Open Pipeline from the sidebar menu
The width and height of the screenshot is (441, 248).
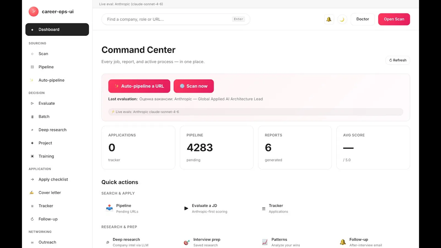(57, 67)
